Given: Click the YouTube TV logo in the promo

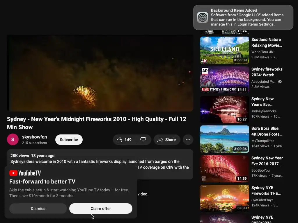Looking at the screenshot, I should 25,173.
